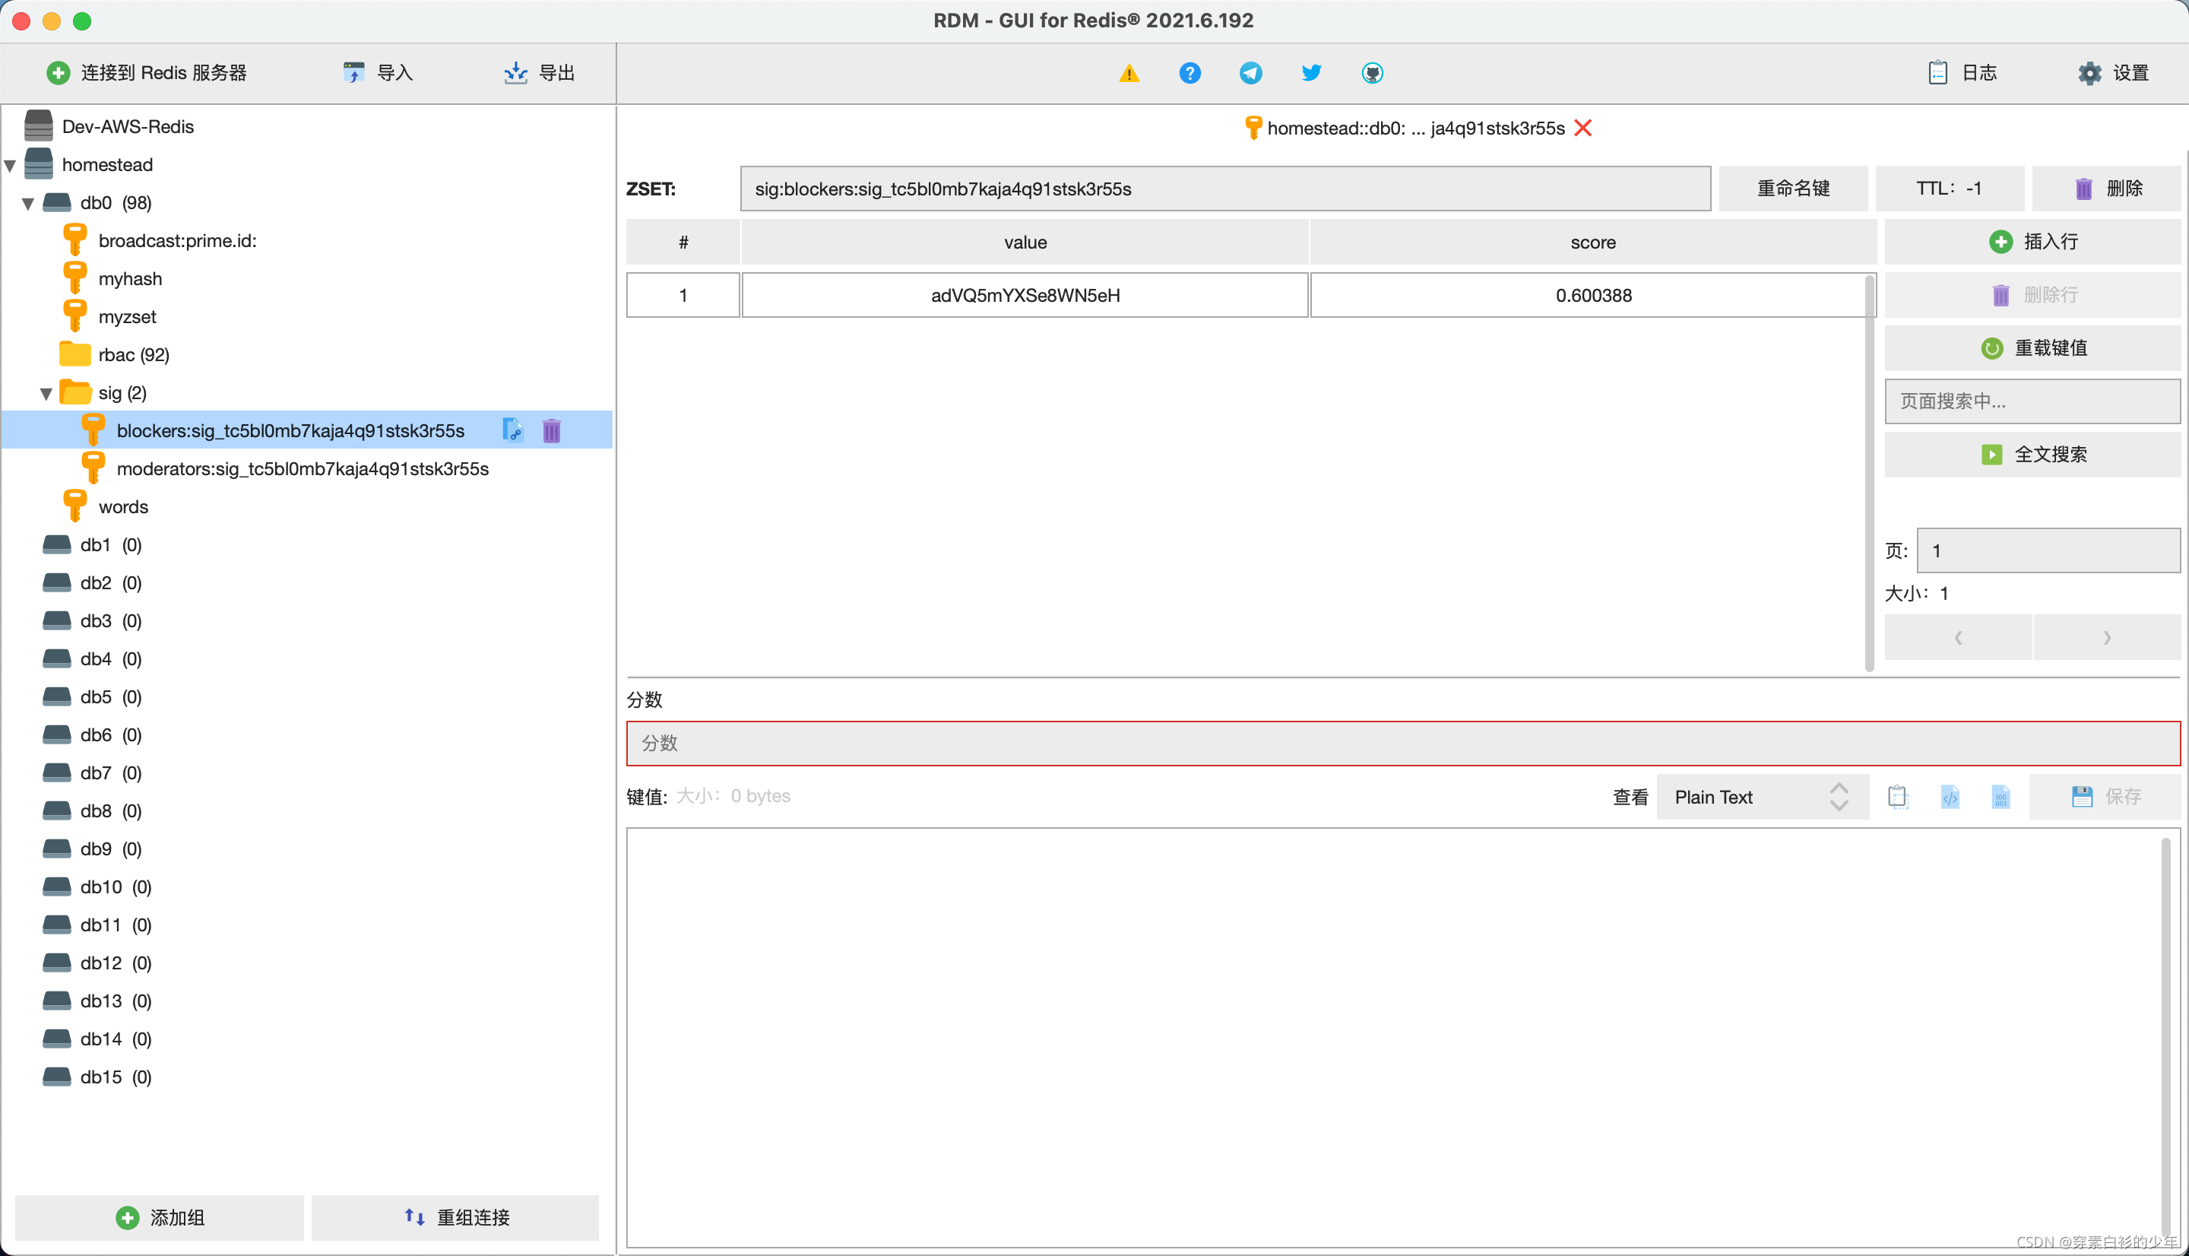Click 日志 log viewer item
2189x1256 pixels.
coord(1962,72)
